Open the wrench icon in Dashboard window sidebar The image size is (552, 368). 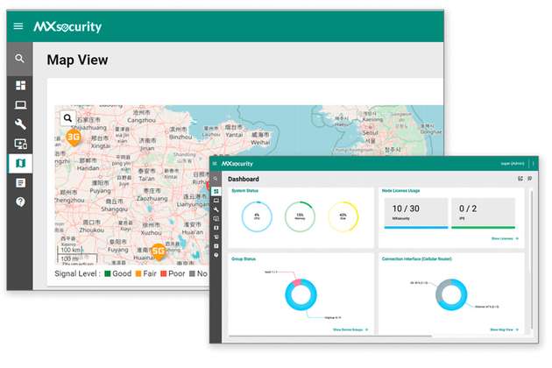click(x=216, y=209)
